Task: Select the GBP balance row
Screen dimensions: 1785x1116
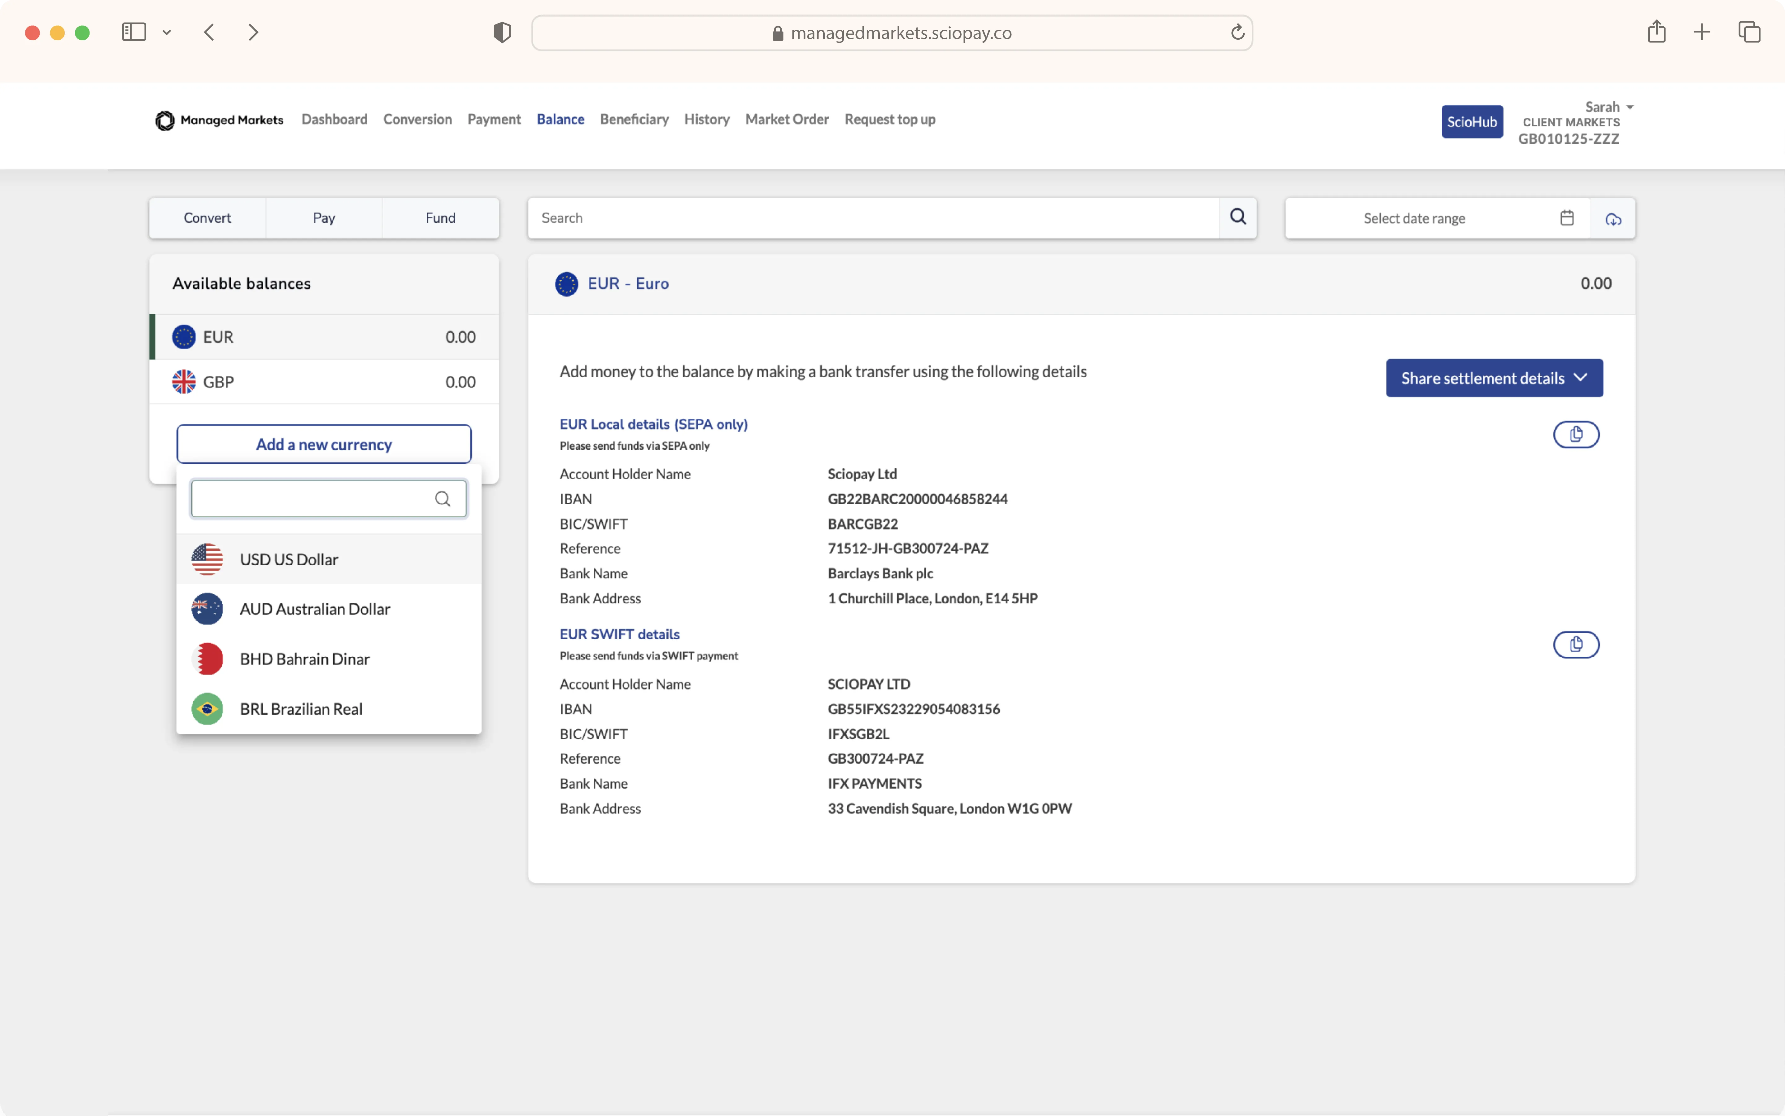Action: pos(323,382)
